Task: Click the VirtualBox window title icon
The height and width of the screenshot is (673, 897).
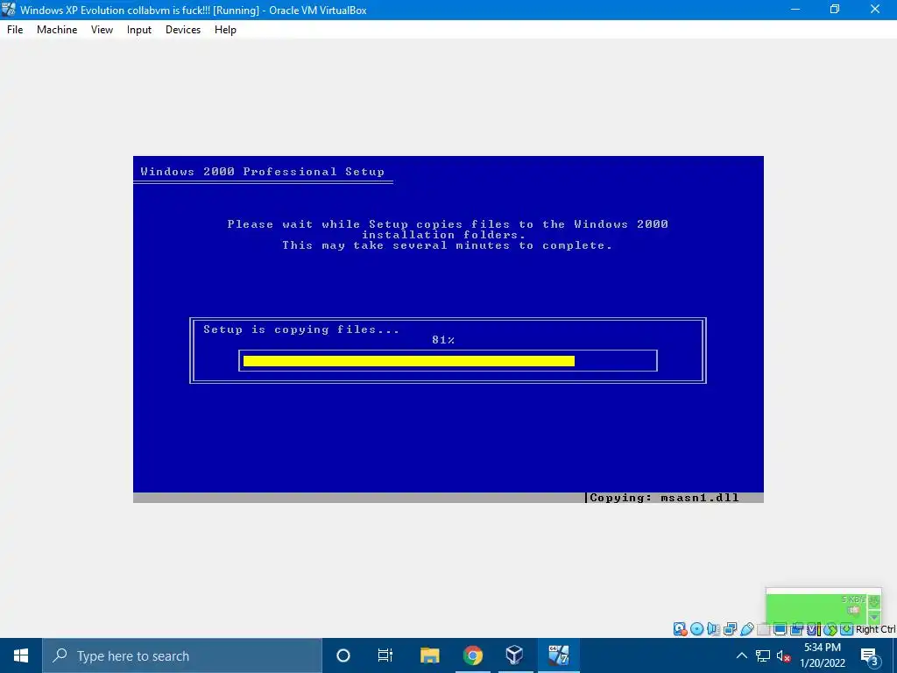Action: [9, 10]
